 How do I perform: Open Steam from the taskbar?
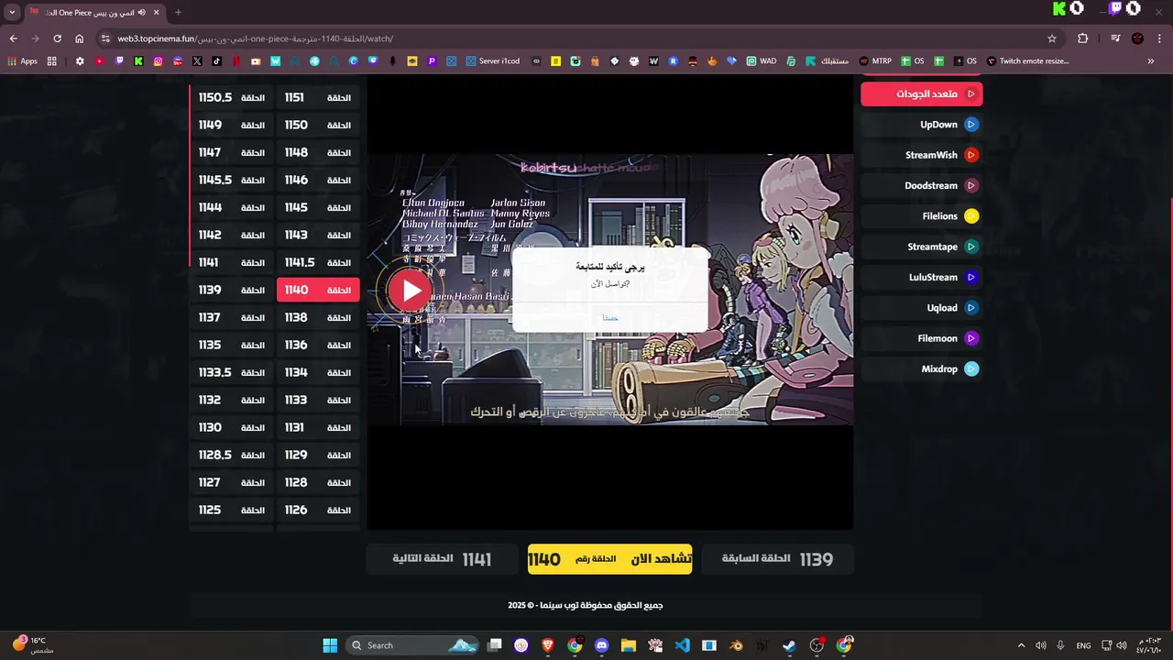click(790, 645)
